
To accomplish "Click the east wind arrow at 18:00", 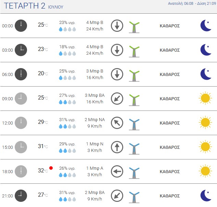I will [x=117, y=171].
